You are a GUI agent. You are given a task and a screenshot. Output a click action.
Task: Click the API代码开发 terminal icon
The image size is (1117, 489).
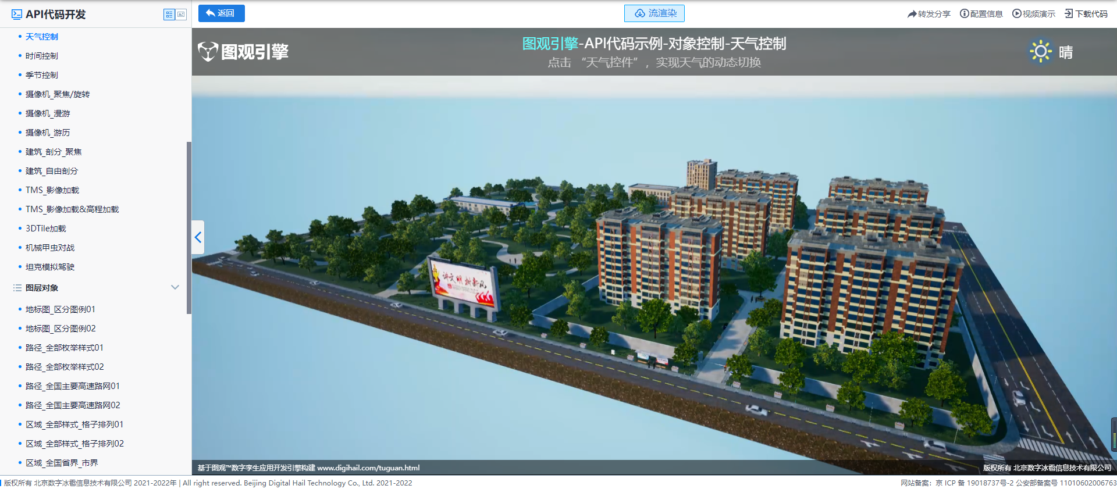click(17, 15)
